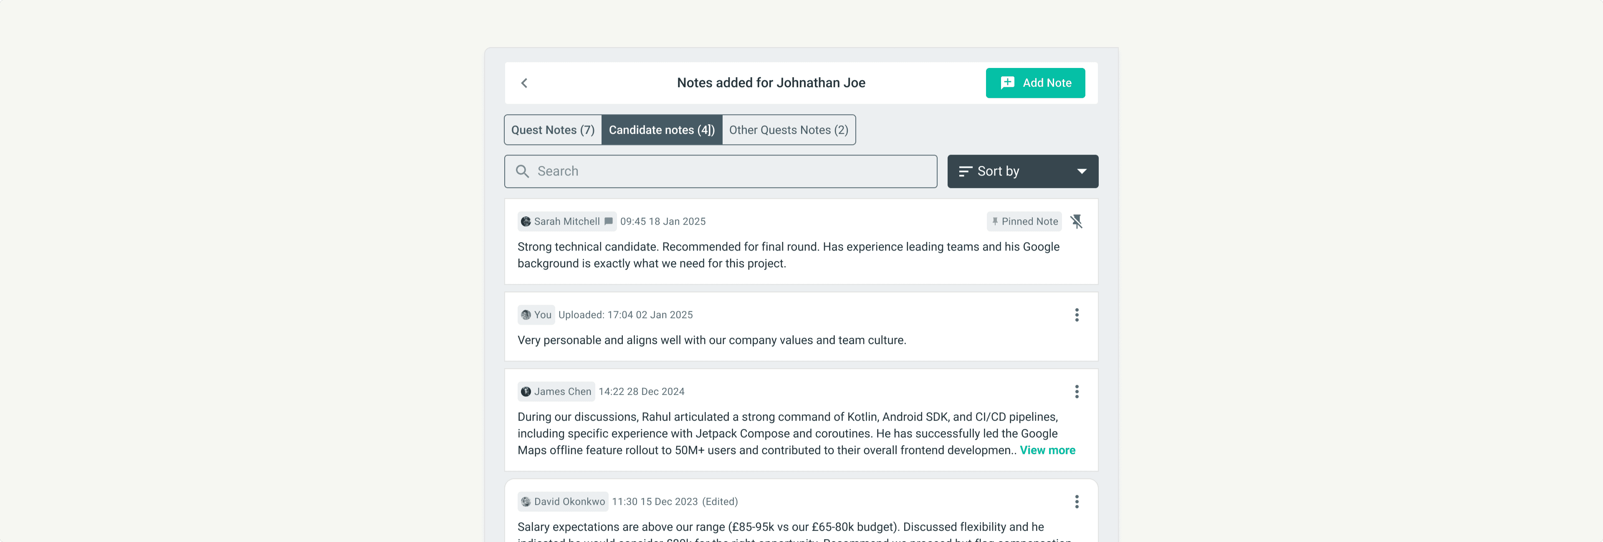
Task: Click the comment icon beside Sarah Mitchell
Action: (609, 221)
